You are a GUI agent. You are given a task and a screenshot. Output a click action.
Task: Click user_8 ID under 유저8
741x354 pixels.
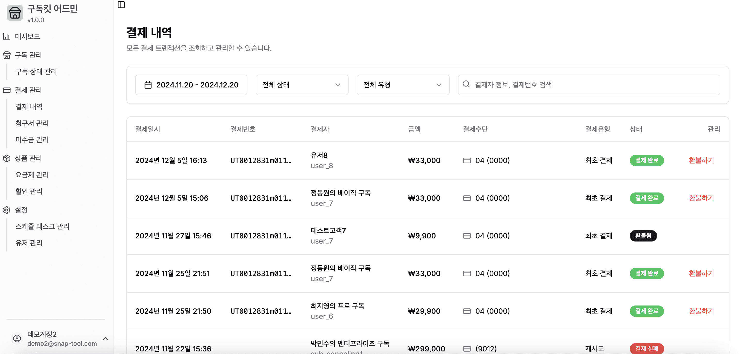pos(321,166)
